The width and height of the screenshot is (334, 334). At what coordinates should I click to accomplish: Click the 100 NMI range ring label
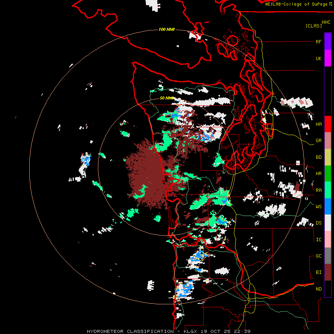tap(167, 29)
